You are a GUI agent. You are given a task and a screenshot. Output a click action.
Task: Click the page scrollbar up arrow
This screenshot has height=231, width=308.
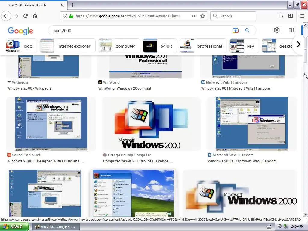pos(306,25)
